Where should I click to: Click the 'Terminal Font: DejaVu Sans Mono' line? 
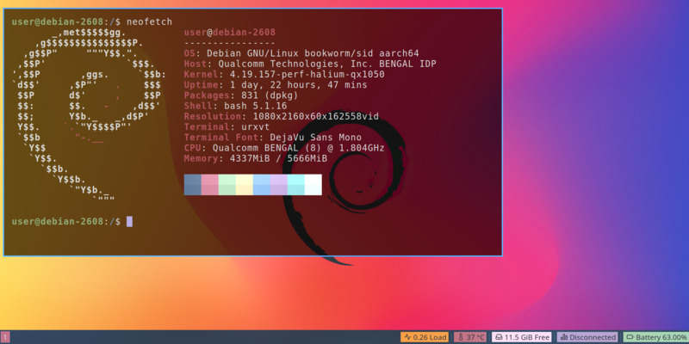point(273,138)
